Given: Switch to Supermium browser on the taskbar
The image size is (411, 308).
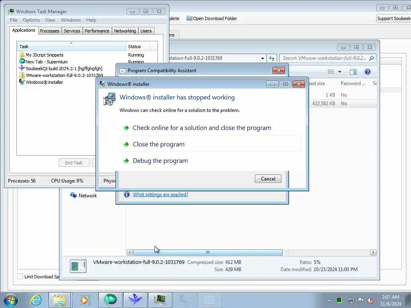Looking at the screenshot, I should (110, 300).
